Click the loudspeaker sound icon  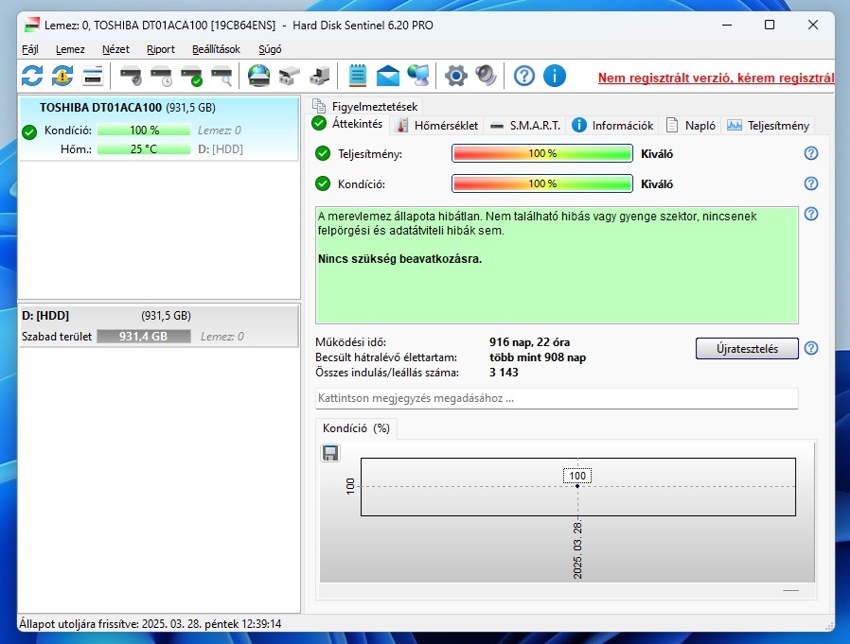486,76
